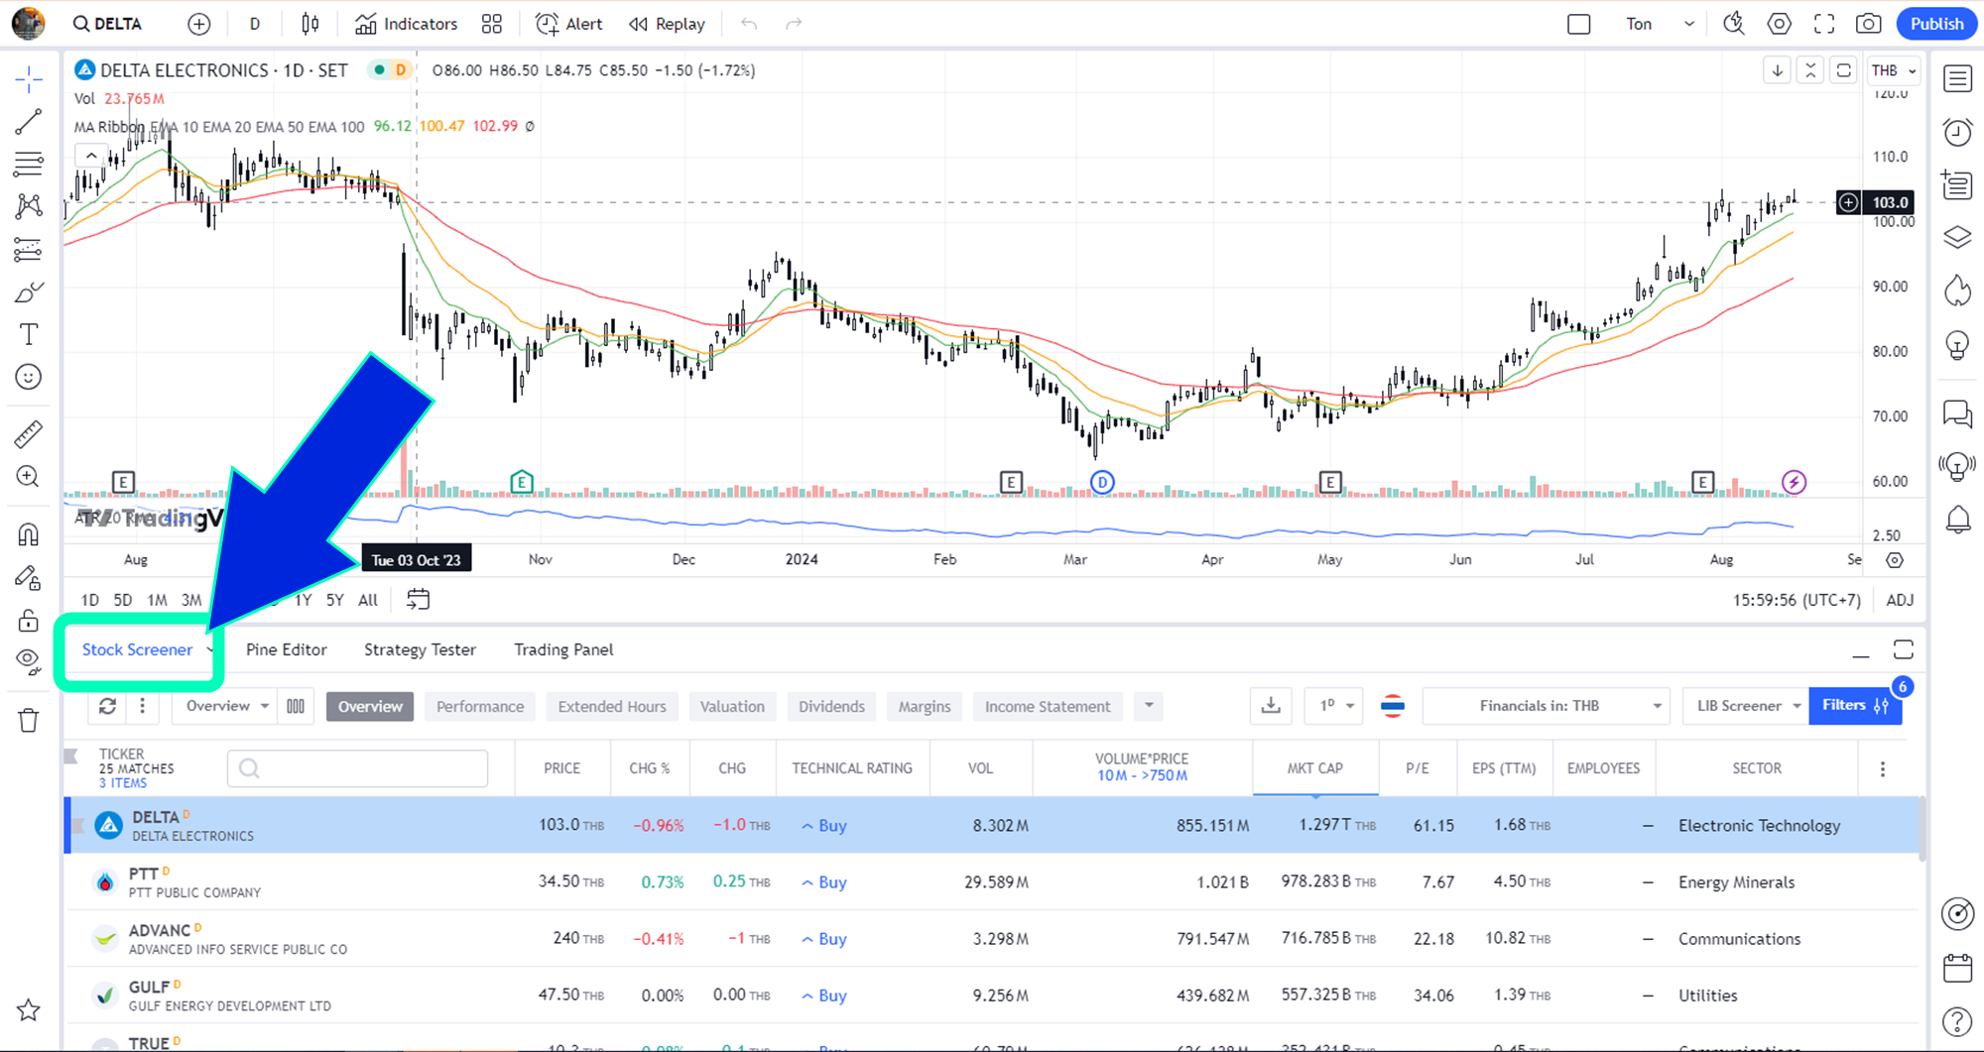Open the ideas lightbulb panel icon
The height and width of the screenshot is (1052, 1984).
pos(1958,345)
